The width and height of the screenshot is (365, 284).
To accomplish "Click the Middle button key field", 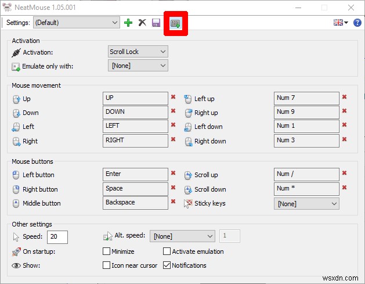I will pos(135,203).
